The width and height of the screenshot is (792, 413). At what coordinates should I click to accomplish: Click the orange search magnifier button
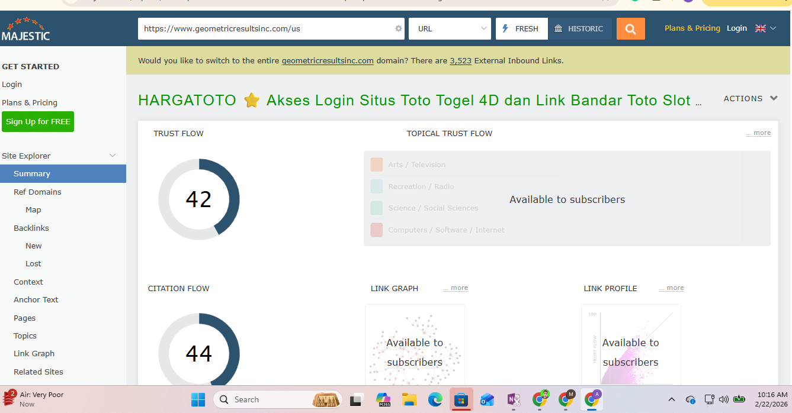pos(630,28)
